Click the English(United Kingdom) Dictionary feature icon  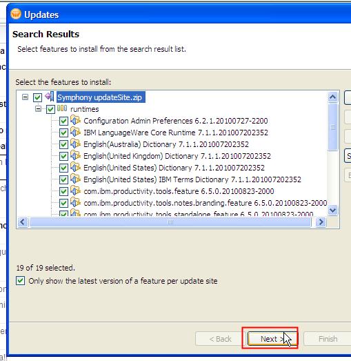click(75, 155)
